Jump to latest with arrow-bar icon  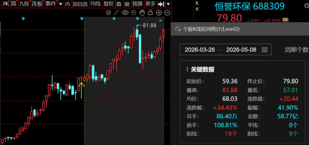(x=161, y=4)
